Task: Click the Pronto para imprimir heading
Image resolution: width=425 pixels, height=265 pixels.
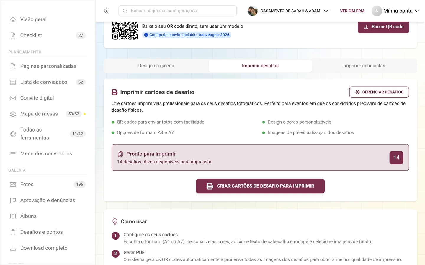Action: (x=151, y=154)
